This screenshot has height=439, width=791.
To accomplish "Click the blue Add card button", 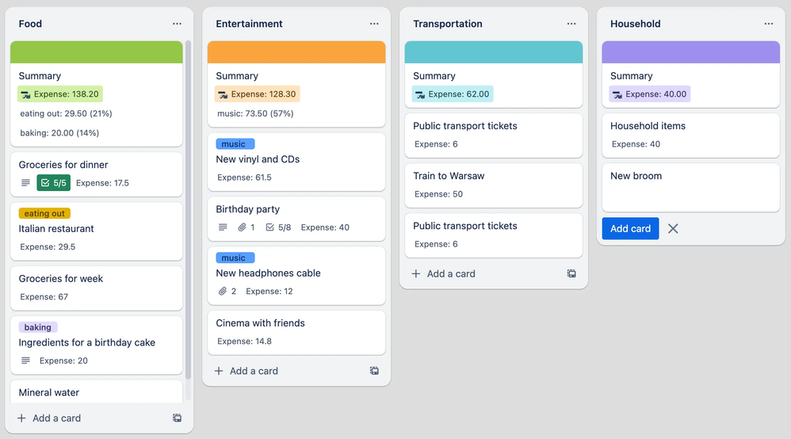I will pyautogui.click(x=630, y=228).
